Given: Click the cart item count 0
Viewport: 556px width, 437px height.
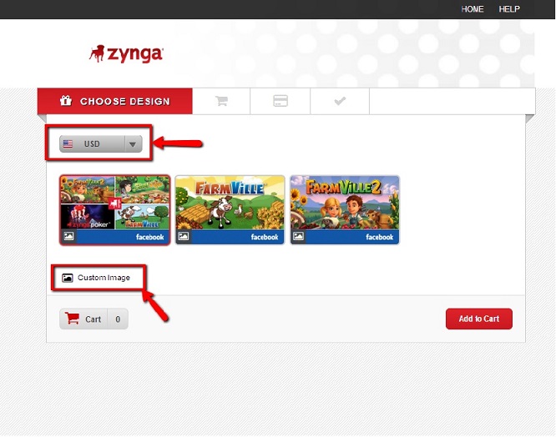Looking at the screenshot, I should point(118,319).
